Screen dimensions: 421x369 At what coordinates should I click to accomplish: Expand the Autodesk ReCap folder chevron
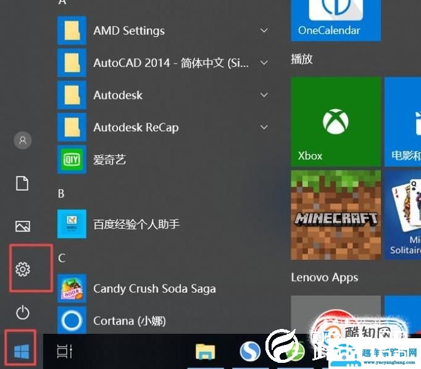click(x=264, y=127)
